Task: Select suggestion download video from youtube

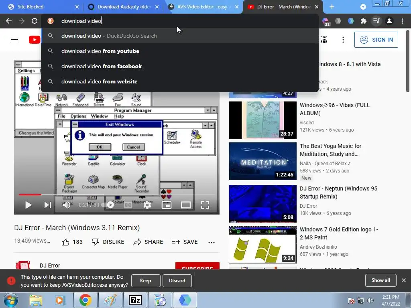Action: tap(180, 51)
